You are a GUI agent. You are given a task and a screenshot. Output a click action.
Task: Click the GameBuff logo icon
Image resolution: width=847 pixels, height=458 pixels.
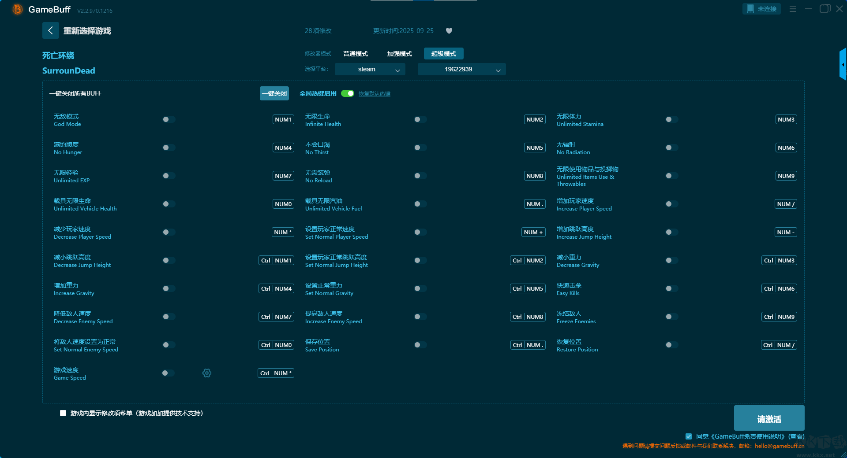17,9
